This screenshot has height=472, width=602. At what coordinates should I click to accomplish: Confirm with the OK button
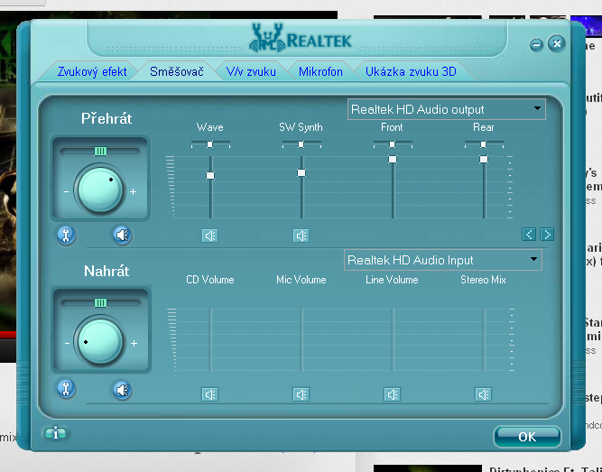click(527, 437)
